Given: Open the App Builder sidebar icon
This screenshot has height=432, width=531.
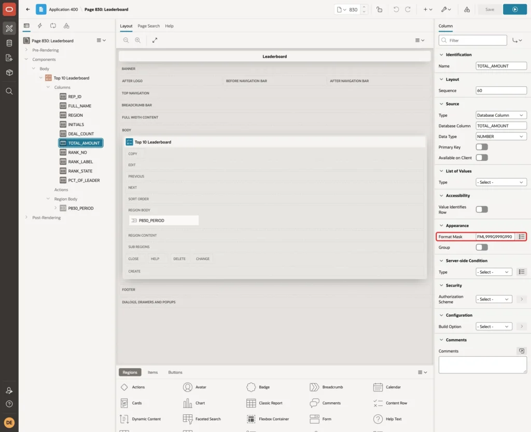Looking at the screenshot, I should coord(9,29).
